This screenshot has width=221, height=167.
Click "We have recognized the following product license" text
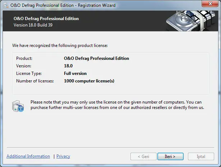click(x=60, y=46)
